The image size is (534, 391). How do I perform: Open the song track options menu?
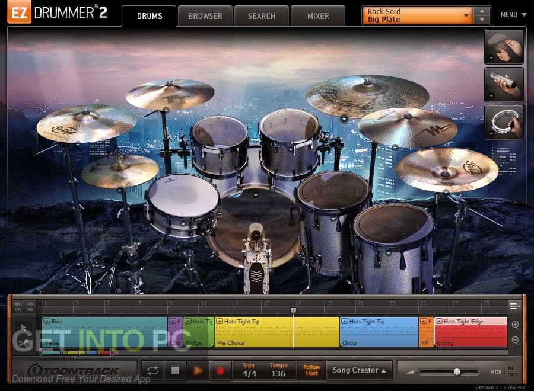click(x=514, y=306)
